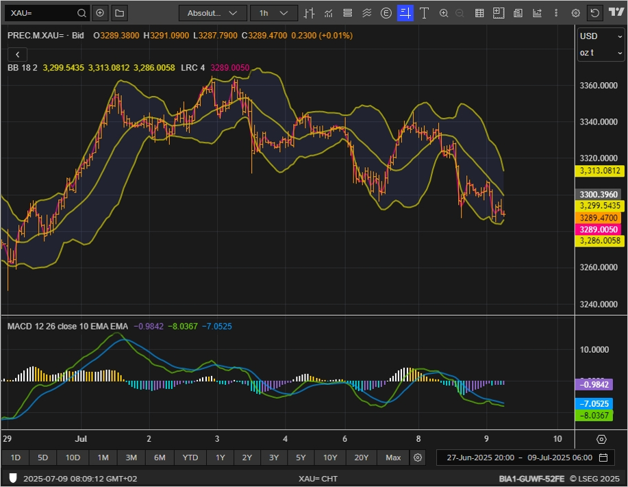Toggle the highlighted crosshair tool
The width and height of the screenshot is (628, 487).
pyautogui.click(x=405, y=13)
